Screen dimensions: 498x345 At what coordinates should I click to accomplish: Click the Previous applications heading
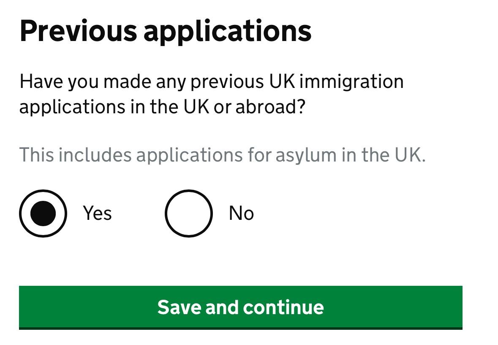point(166,30)
